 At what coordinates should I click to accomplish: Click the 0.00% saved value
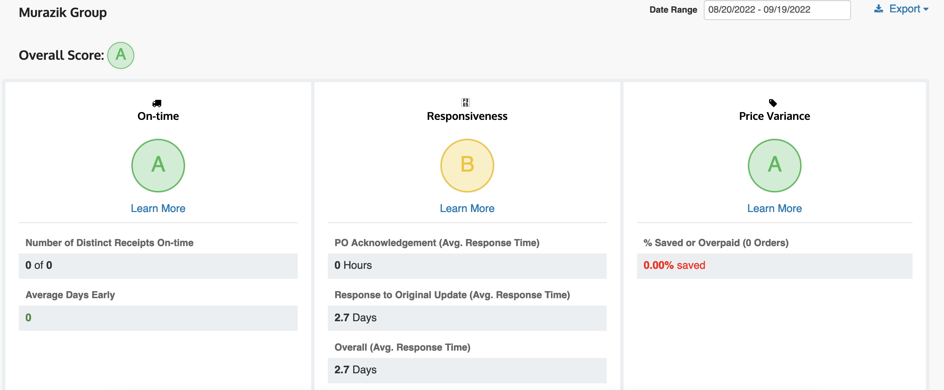coord(674,265)
